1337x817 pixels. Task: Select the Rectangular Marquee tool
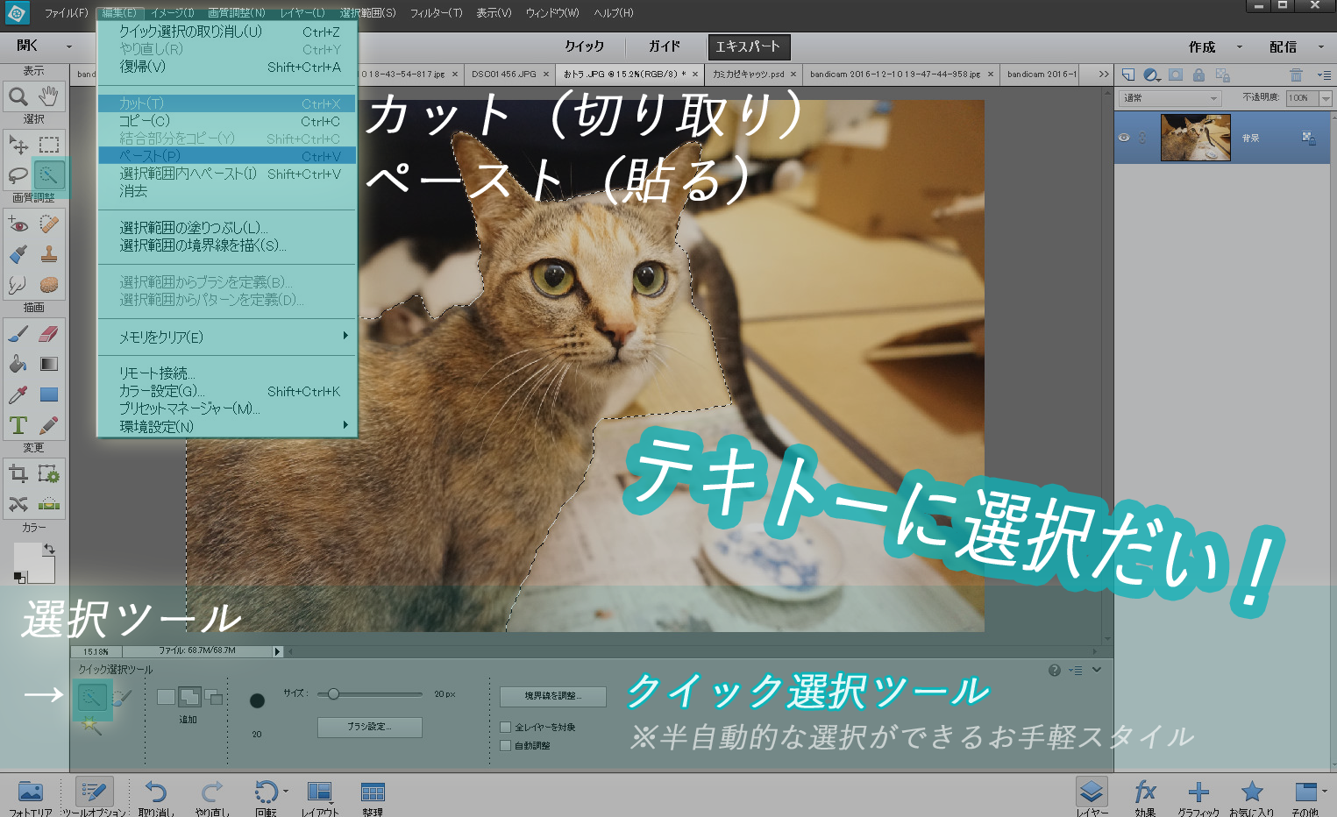(x=49, y=144)
